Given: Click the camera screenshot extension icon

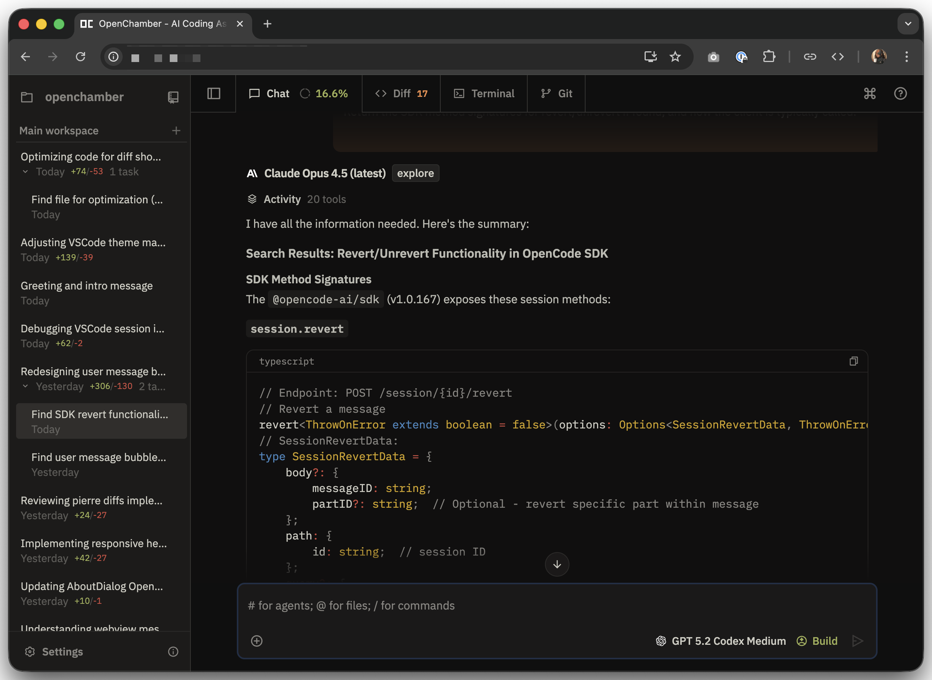Looking at the screenshot, I should click(713, 57).
